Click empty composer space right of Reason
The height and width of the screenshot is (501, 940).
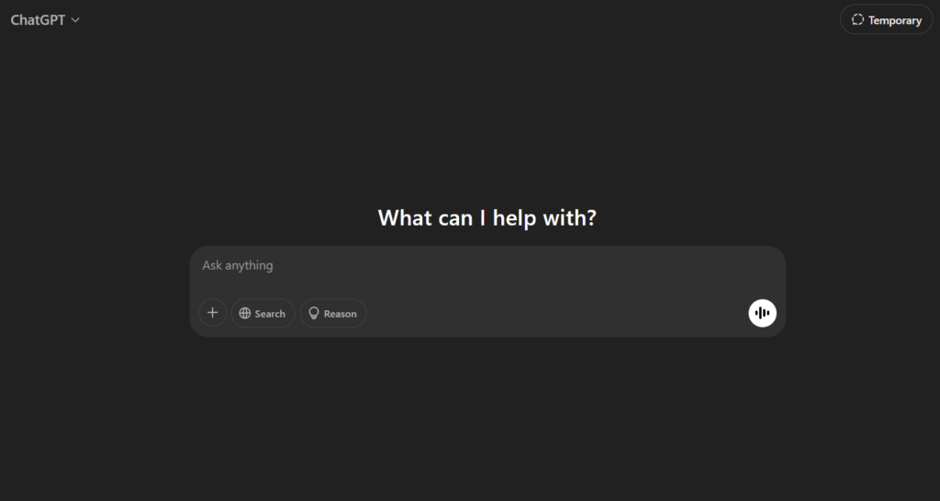pos(551,314)
